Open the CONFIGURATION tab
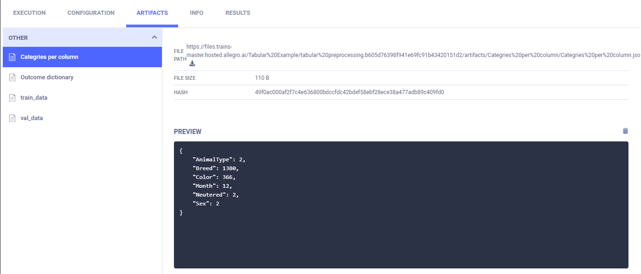This screenshot has width=641, height=274. pyautogui.click(x=91, y=13)
